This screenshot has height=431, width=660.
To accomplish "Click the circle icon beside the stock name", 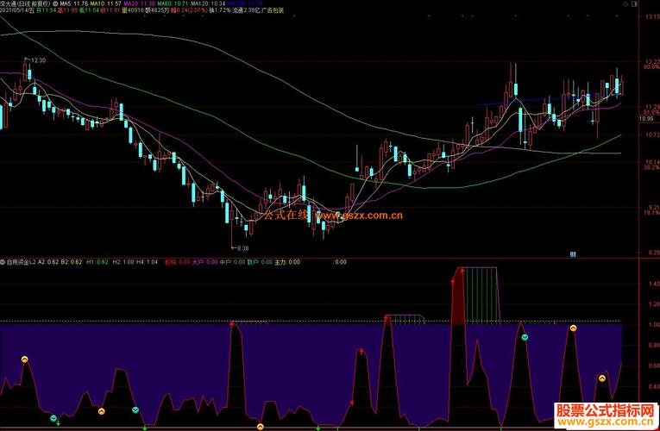I will (55, 4).
